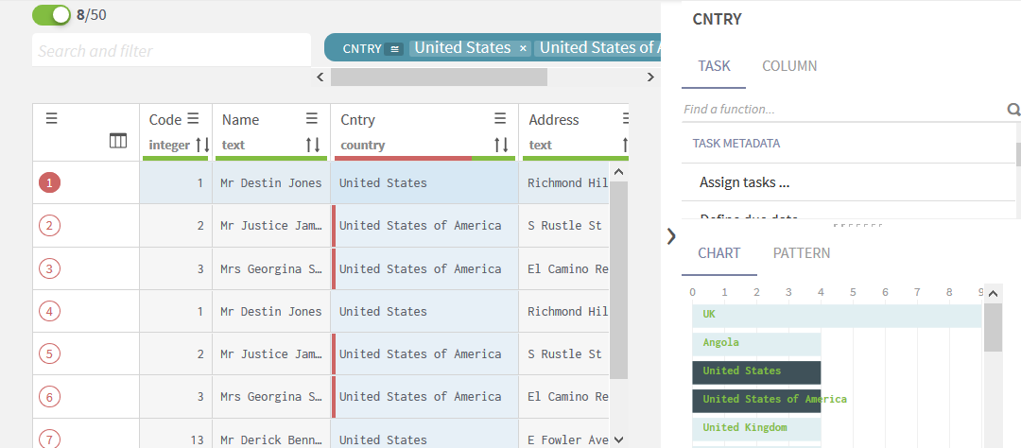Select row 1 marker
The image size is (1021, 448).
[x=49, y=182]
